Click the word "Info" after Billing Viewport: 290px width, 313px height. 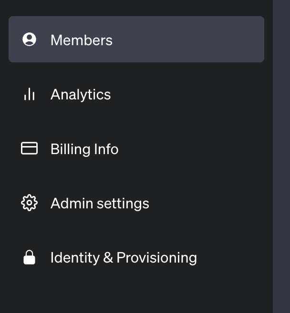106,149
